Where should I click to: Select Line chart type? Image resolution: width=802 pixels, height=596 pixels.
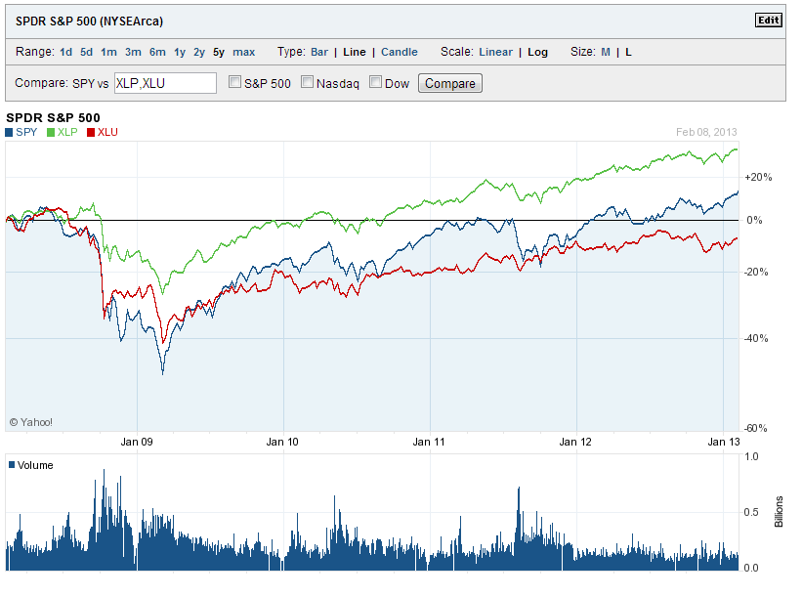pos(355,52)
